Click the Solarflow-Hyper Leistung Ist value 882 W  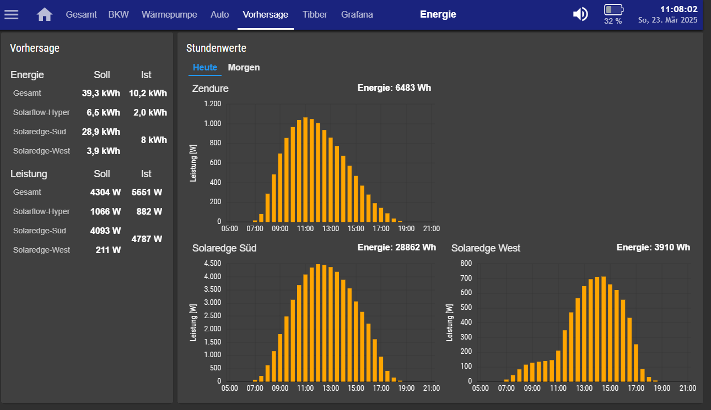pos(149,211)
